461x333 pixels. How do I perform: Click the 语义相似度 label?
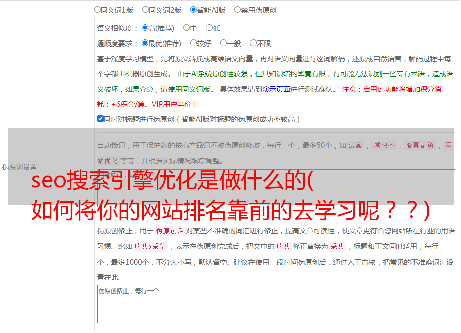point(117,28)
